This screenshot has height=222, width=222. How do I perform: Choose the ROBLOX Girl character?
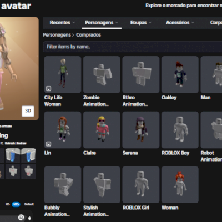[141, 184]
